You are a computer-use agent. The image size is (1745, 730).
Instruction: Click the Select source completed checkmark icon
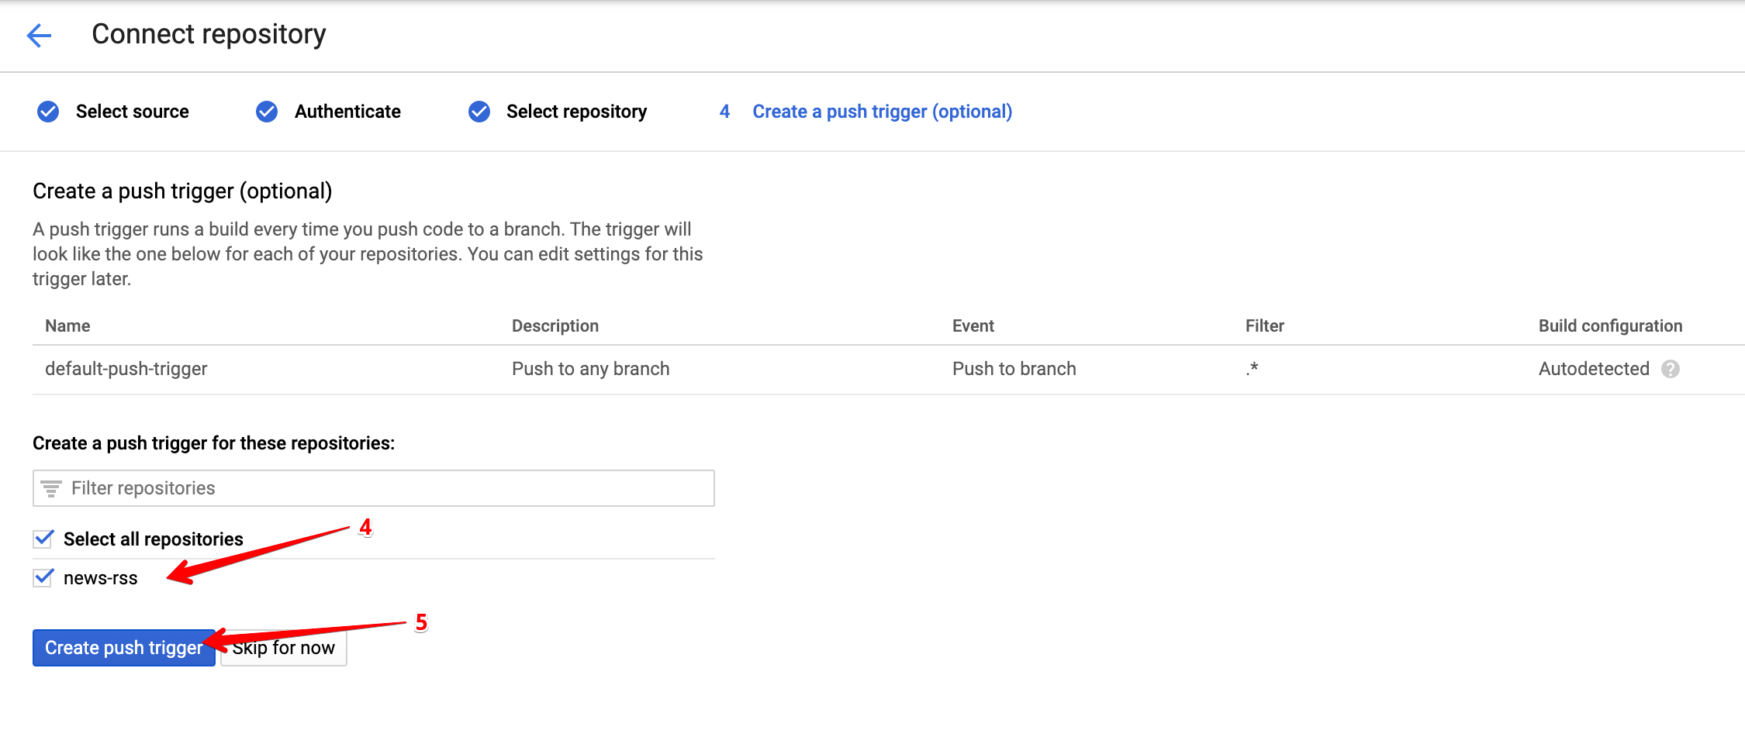click(x=47, y=112)
